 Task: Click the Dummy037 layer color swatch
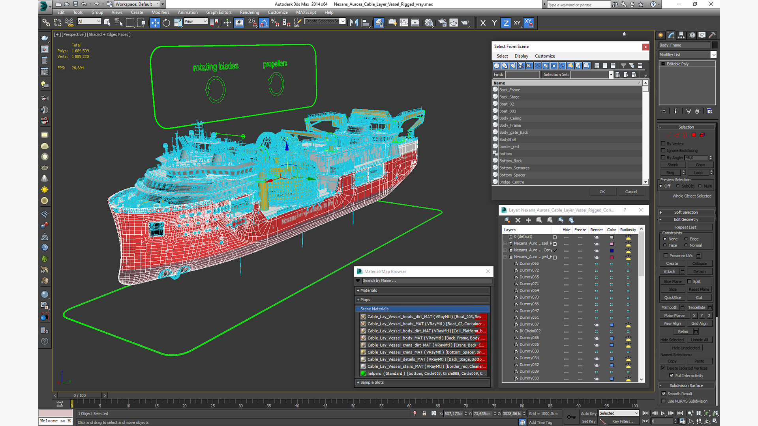tap(612, 325)
